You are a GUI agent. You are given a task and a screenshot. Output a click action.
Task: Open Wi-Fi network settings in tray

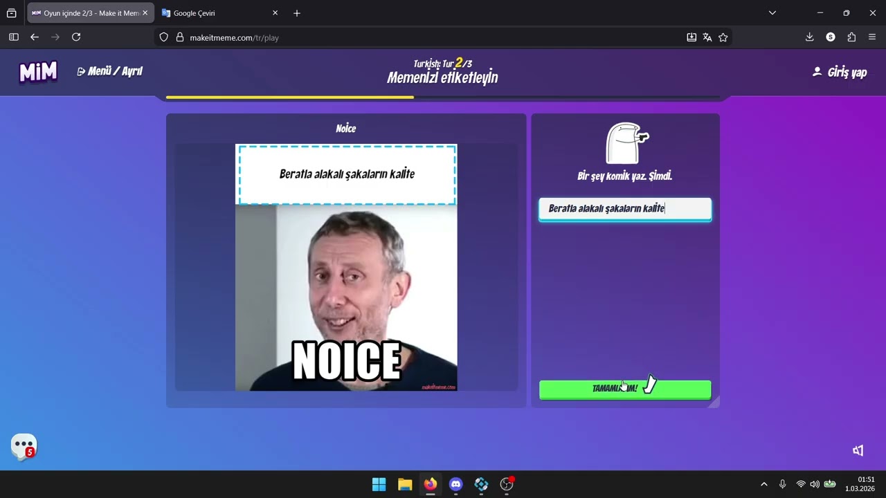point(801,484)
